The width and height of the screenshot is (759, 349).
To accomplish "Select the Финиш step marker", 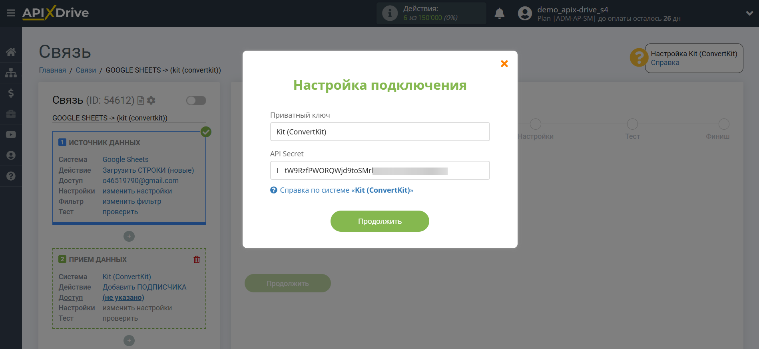I will point(724,124).
